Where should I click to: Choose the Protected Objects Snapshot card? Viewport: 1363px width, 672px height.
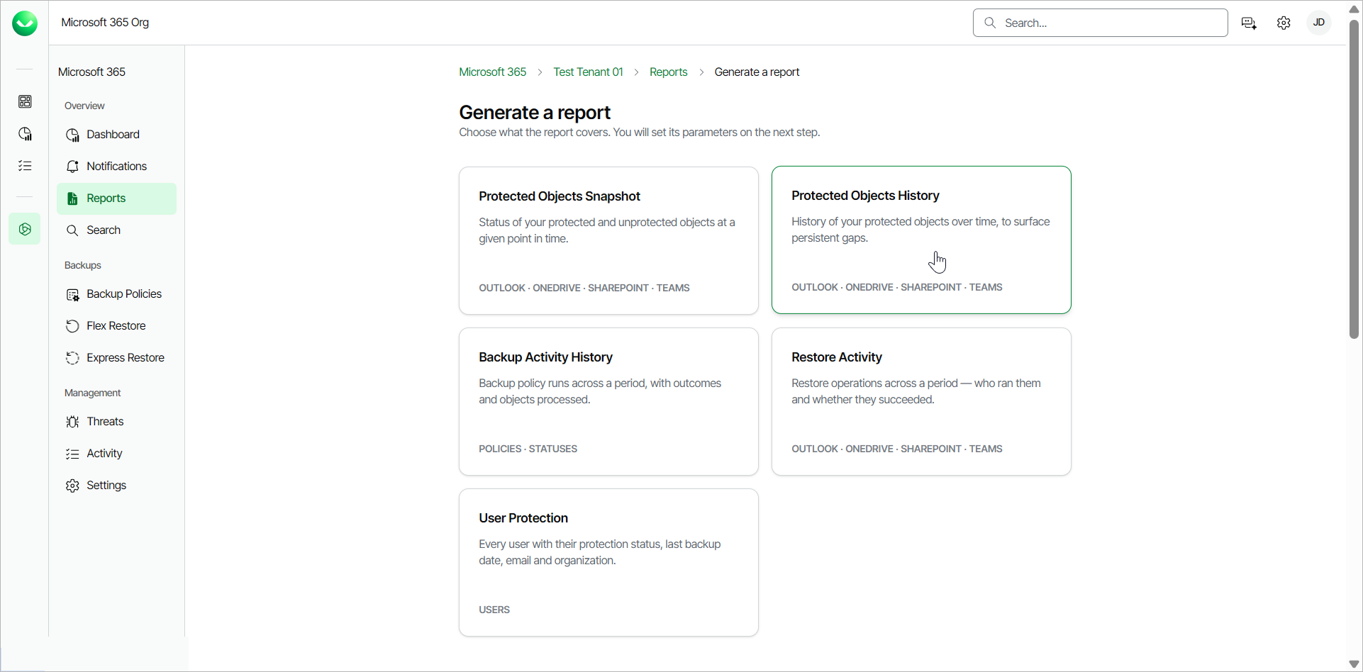pyautogui.click(x=608, y=240)
